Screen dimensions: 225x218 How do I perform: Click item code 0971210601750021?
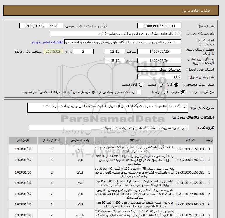point(190,160)
